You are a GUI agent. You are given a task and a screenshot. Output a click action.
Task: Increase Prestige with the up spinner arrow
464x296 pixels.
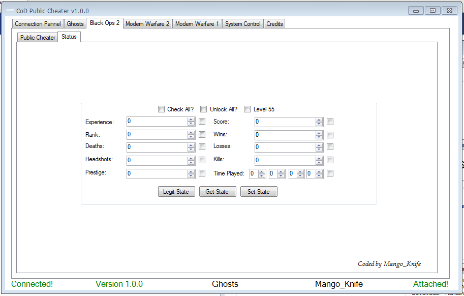tap(191, 171)
